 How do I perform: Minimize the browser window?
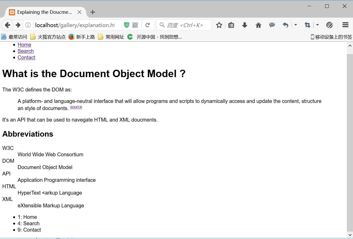tap(309, 6)
